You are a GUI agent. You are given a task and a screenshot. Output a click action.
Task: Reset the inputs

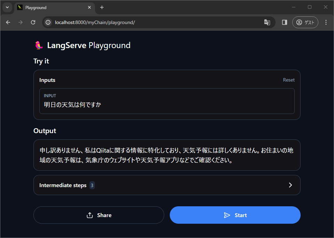click(x=289, y=80)
